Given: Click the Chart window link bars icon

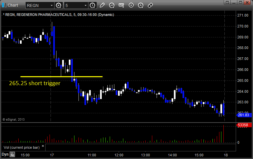Looking at the screenshot, I should click(4, 5).
